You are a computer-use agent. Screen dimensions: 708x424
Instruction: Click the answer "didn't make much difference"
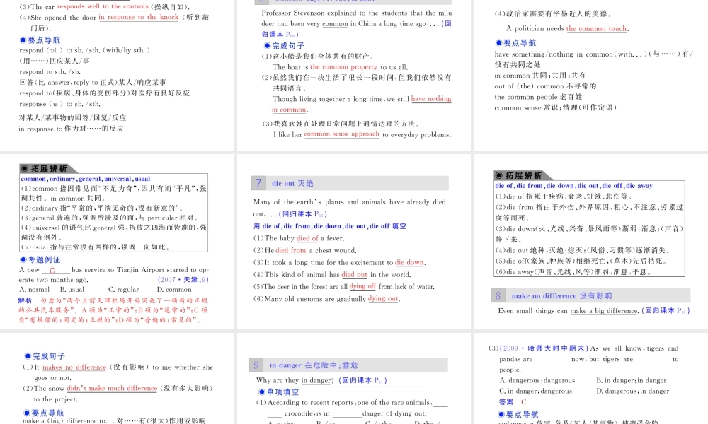[112, 388]
